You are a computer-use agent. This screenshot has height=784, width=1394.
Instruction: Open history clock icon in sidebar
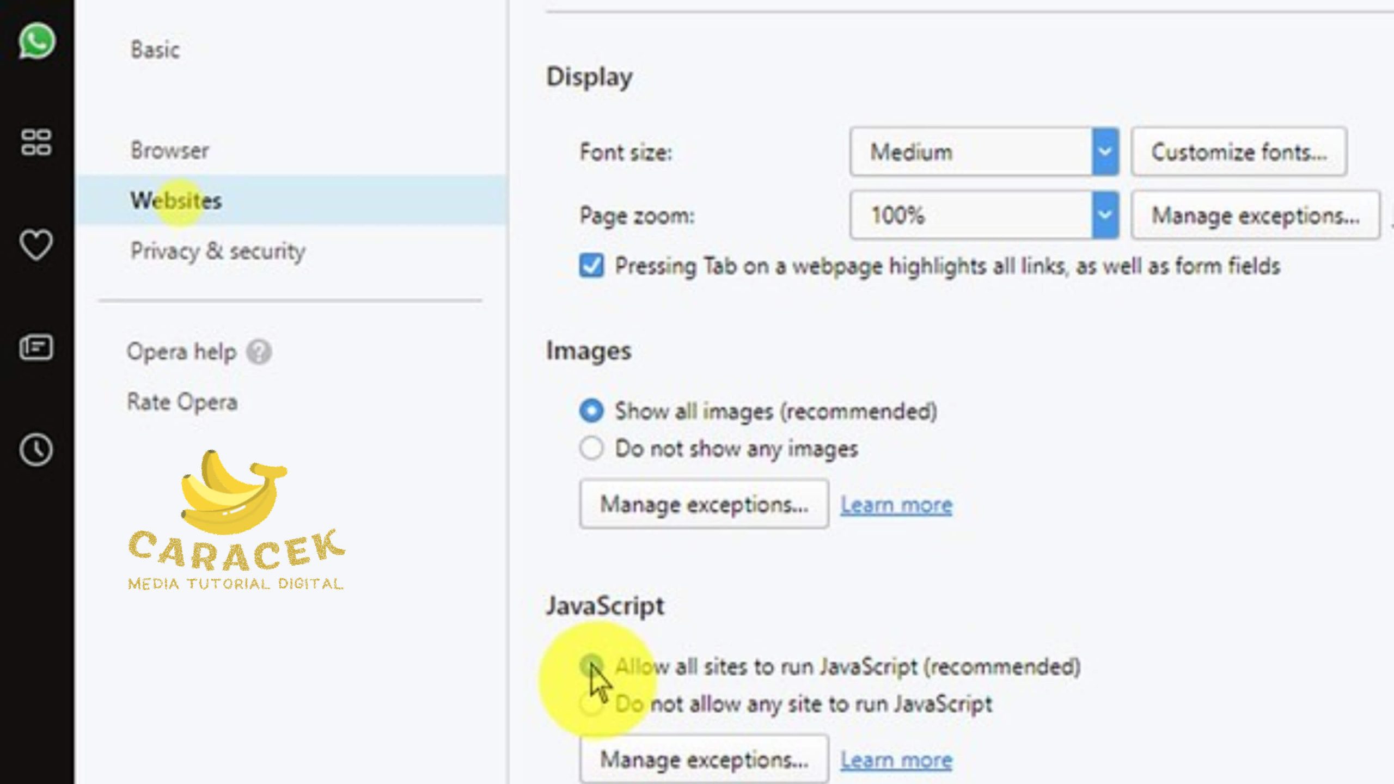pos(36,450)
